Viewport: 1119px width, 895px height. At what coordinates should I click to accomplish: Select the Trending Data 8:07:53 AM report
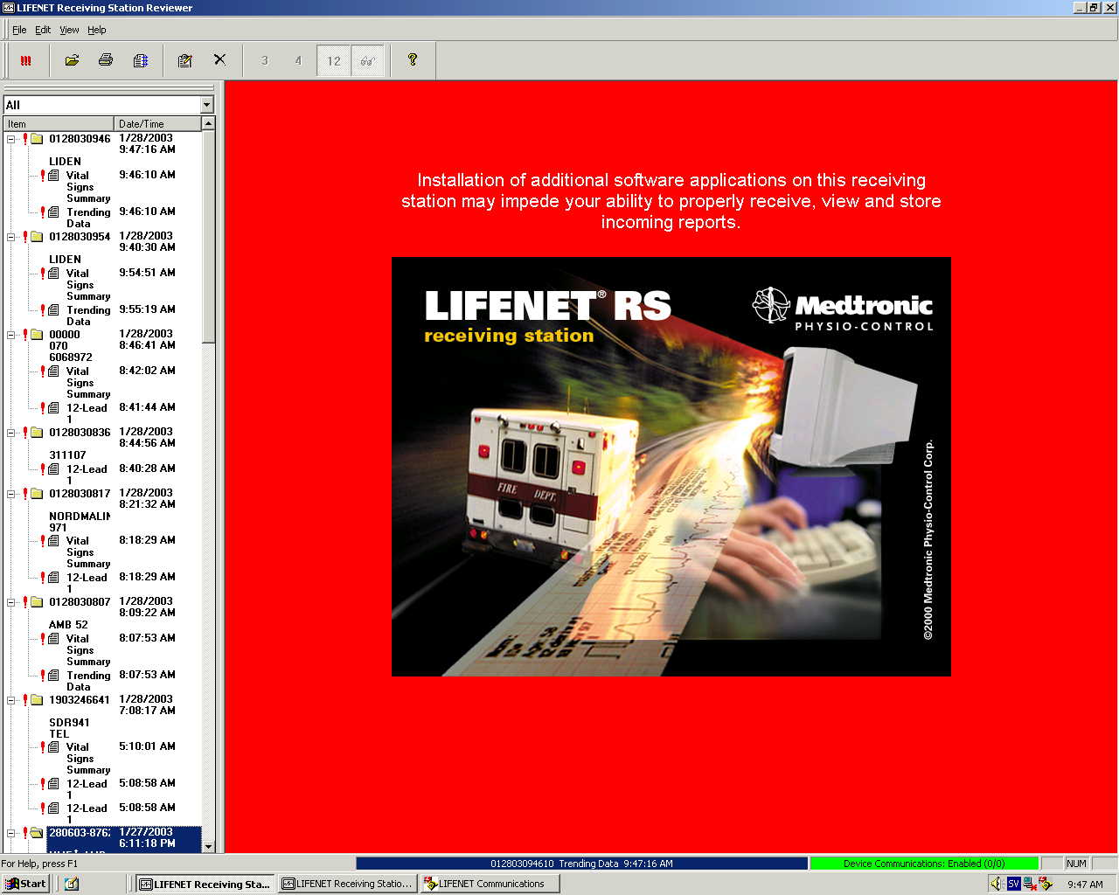[x=88, y=681]
